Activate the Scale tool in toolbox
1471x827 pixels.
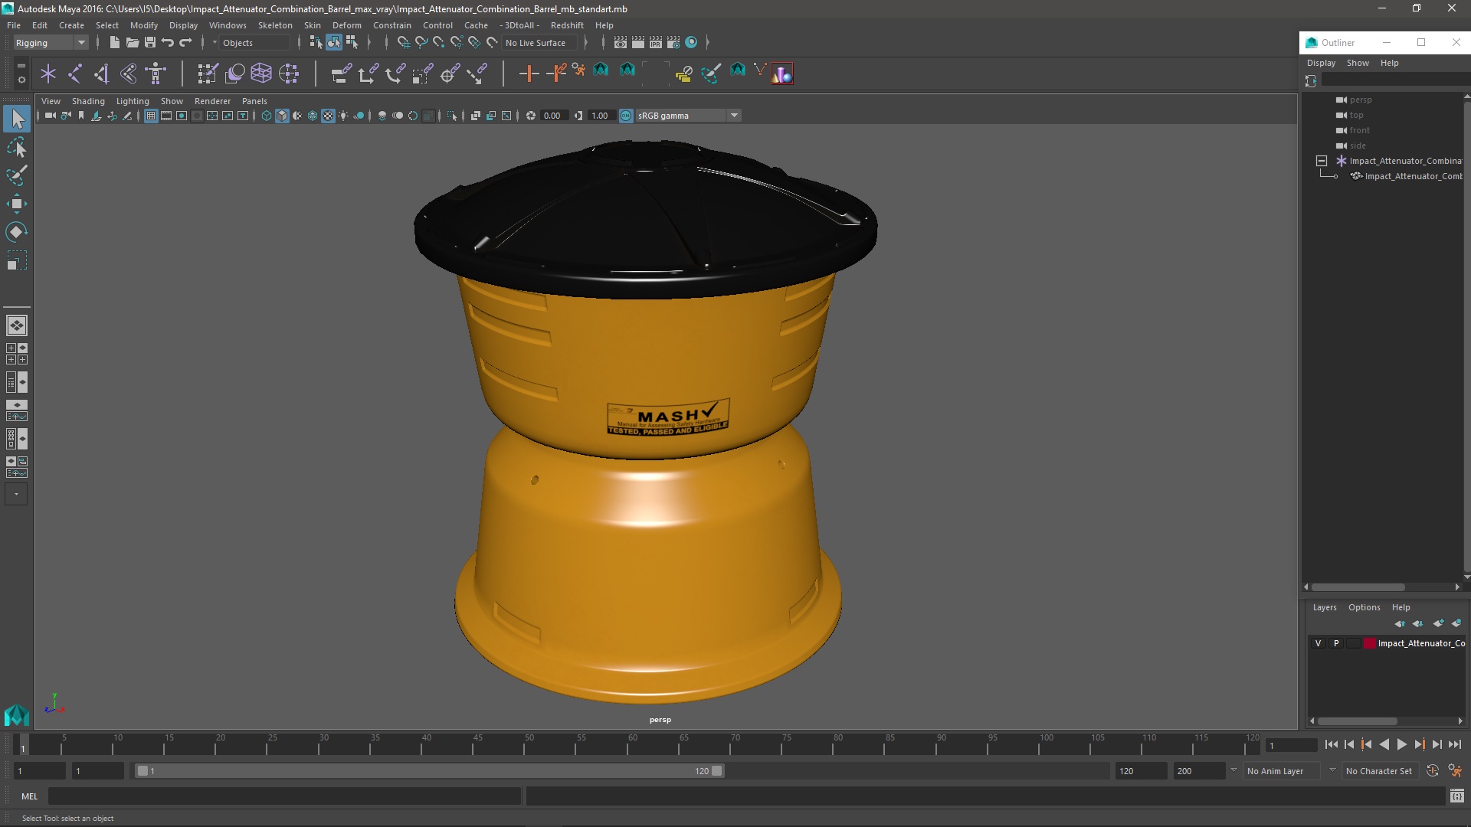pyautogui.click(x=17, y=260)
